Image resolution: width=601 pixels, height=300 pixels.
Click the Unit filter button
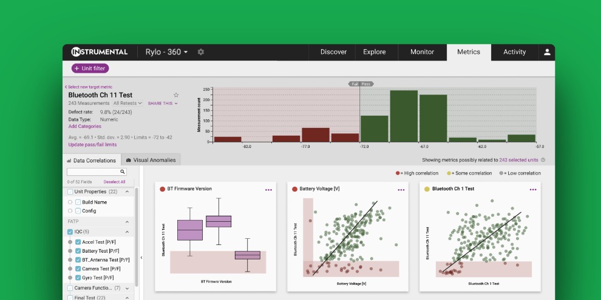coord(90,68)
